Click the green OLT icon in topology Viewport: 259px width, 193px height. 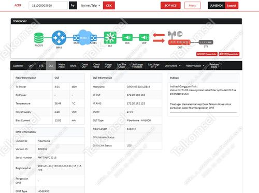click(110, 38)
